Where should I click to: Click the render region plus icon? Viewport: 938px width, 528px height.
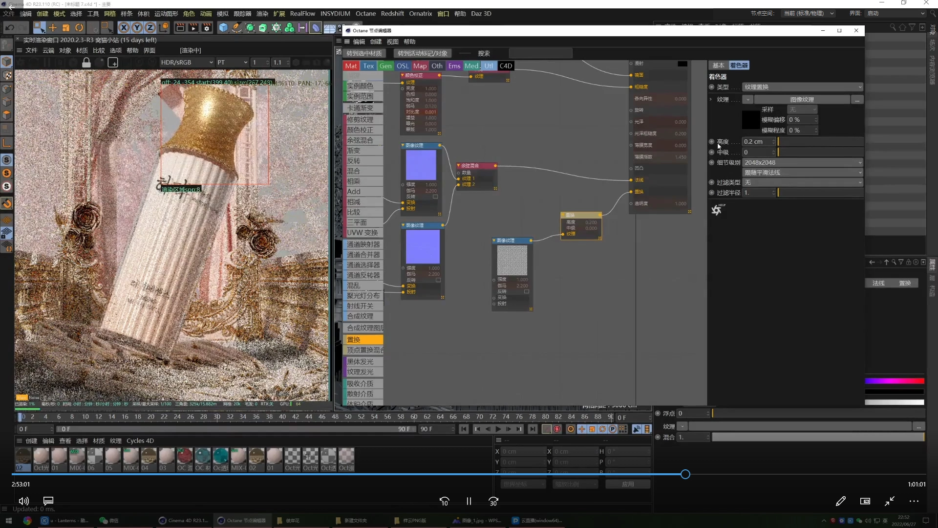113,63
